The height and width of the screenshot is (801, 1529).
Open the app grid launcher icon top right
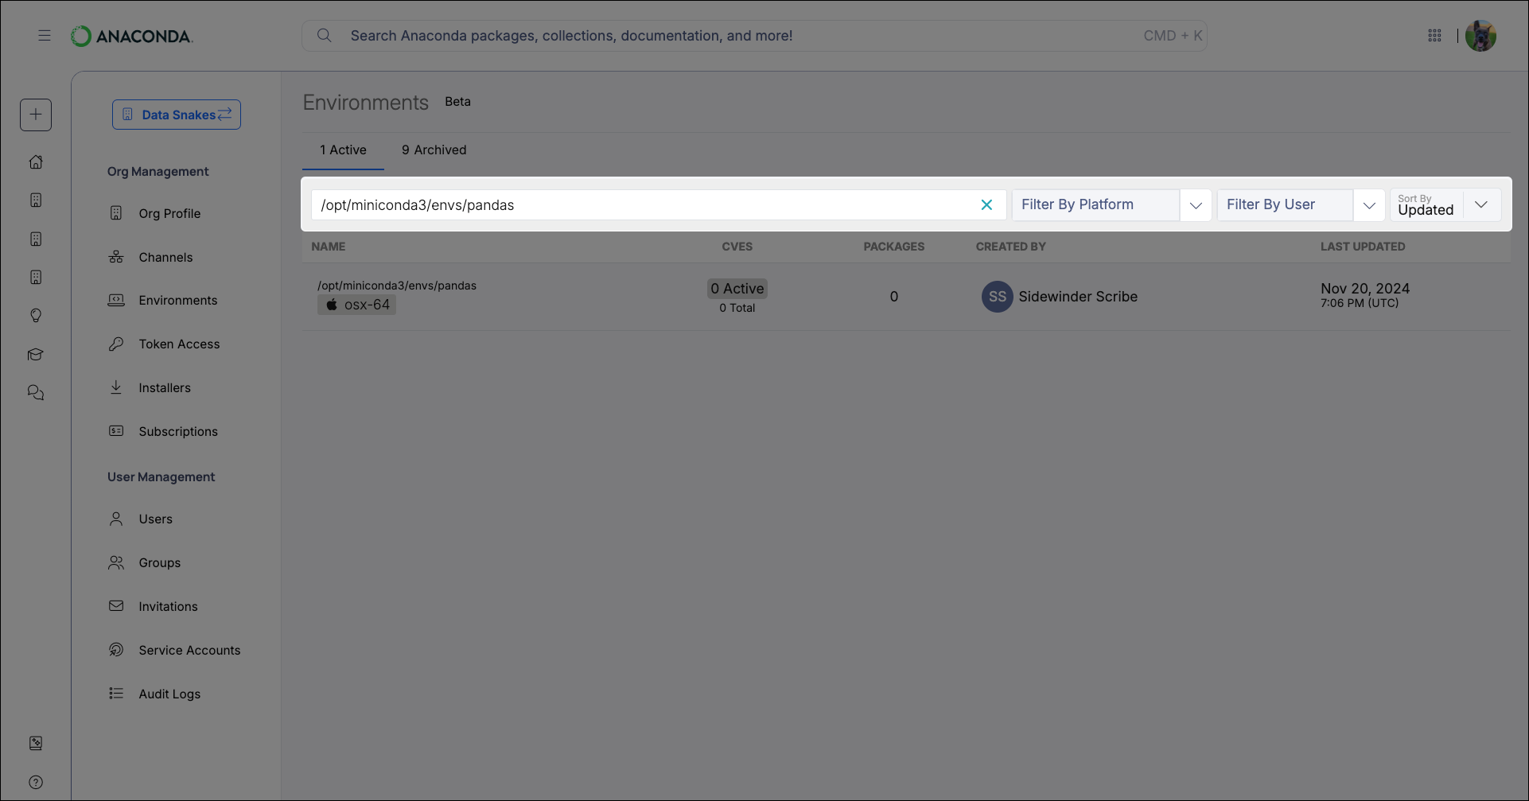click(x=1435, y=36)
